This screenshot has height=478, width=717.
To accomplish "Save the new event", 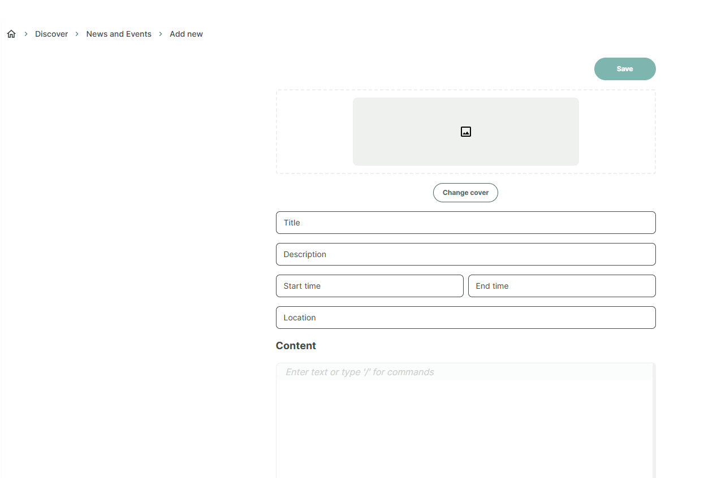I will click(x=625, y=69).
